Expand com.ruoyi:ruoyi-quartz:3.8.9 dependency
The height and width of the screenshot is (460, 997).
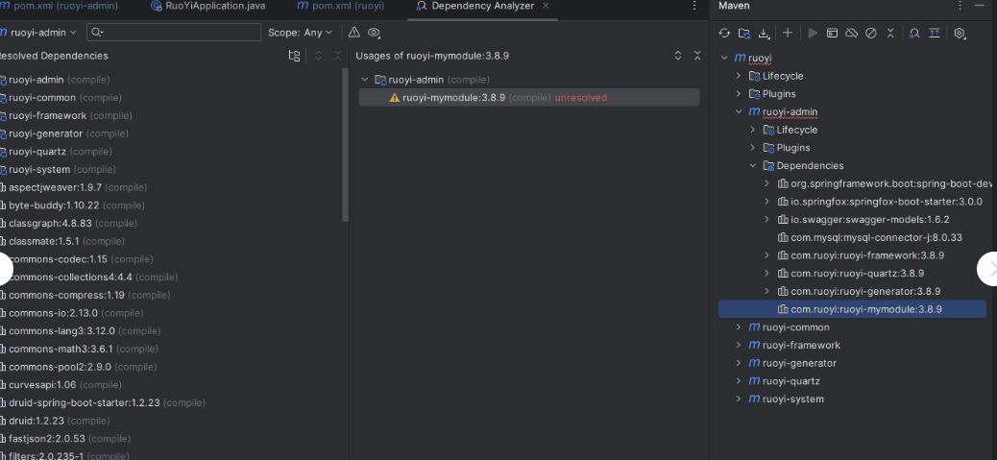pos(766,273)
